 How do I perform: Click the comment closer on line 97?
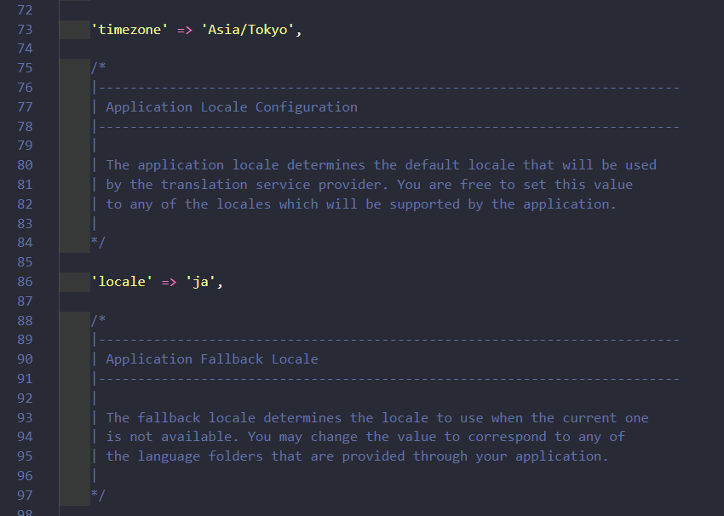[98, 495]
